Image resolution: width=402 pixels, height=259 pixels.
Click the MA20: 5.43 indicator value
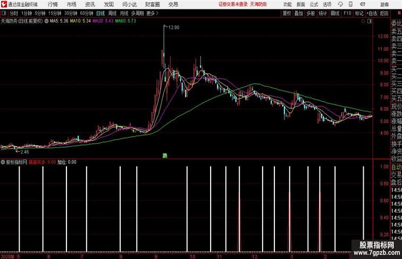coord(103,21)
